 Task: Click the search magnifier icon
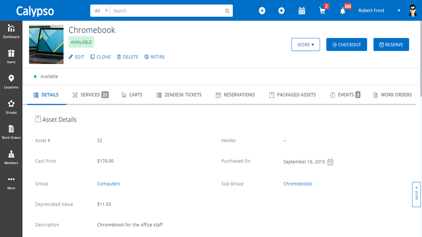point(227,11)
